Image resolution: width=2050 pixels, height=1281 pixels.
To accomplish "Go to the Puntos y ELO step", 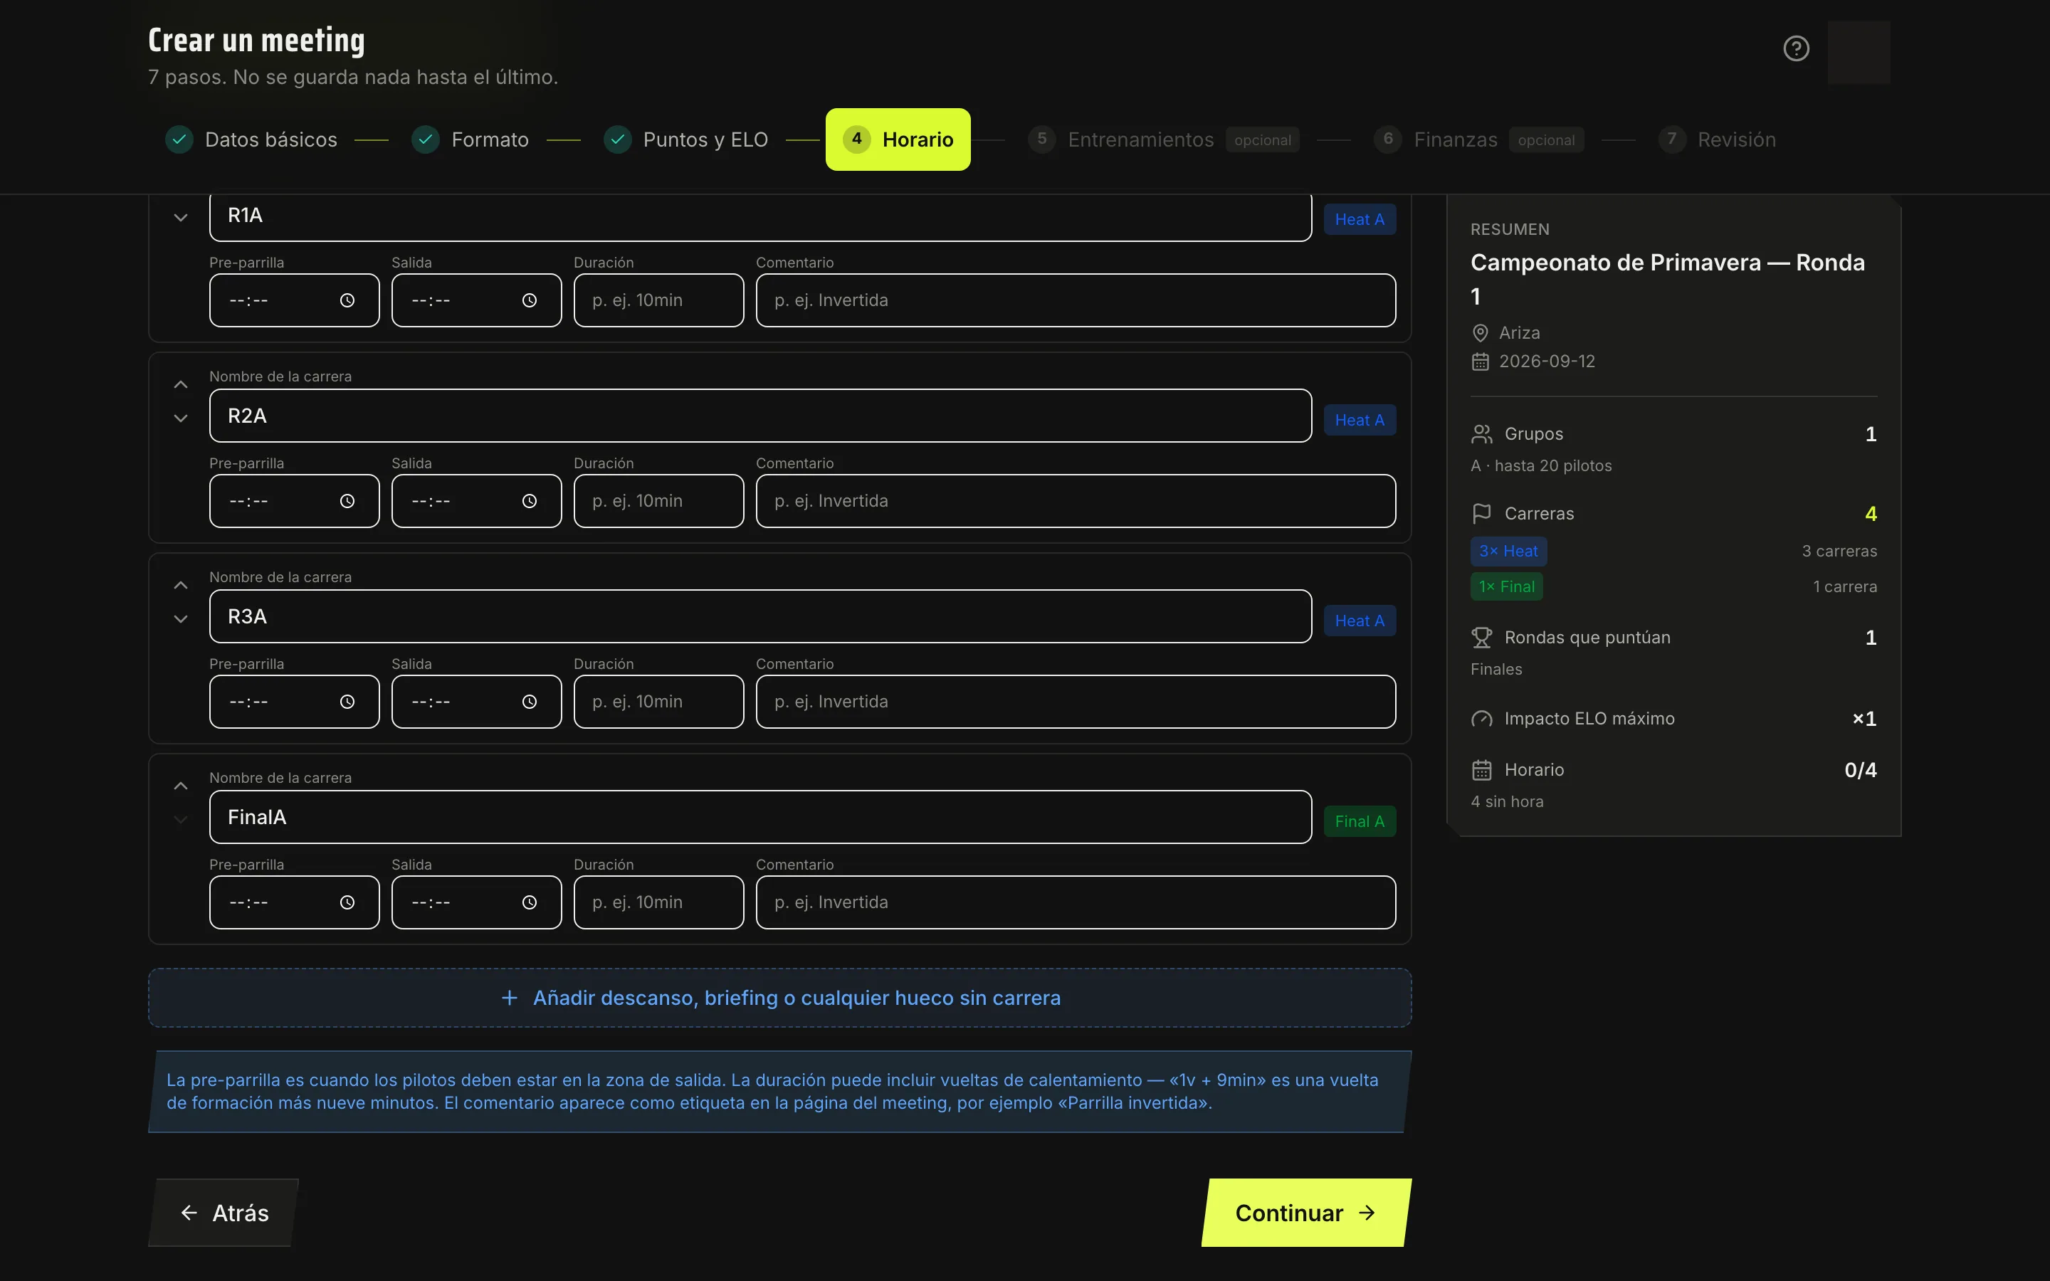I will tap(686, 139).
